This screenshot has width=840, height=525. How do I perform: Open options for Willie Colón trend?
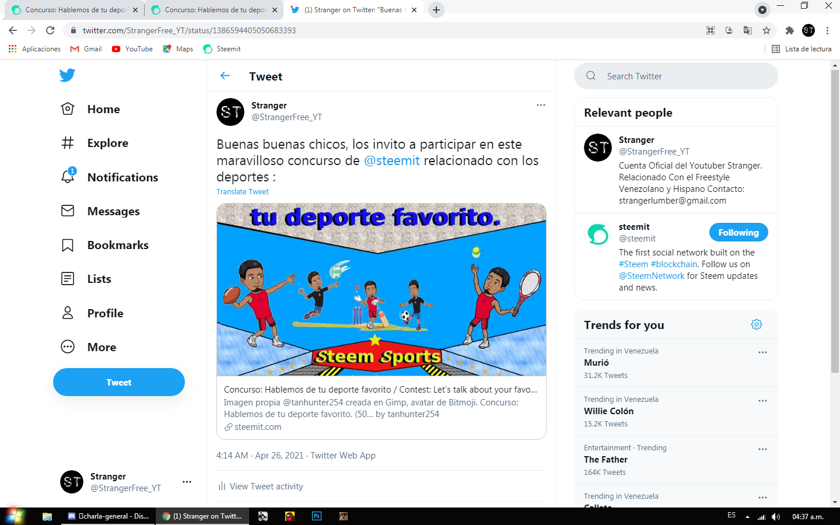click(762, 401)
